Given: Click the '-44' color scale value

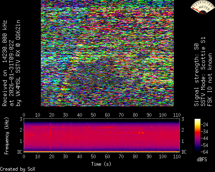Looking at the screenshot, I should click(205, 138).
